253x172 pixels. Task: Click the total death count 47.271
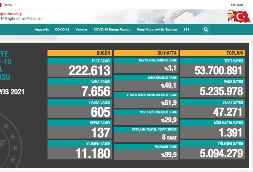(x=228, y=112)
